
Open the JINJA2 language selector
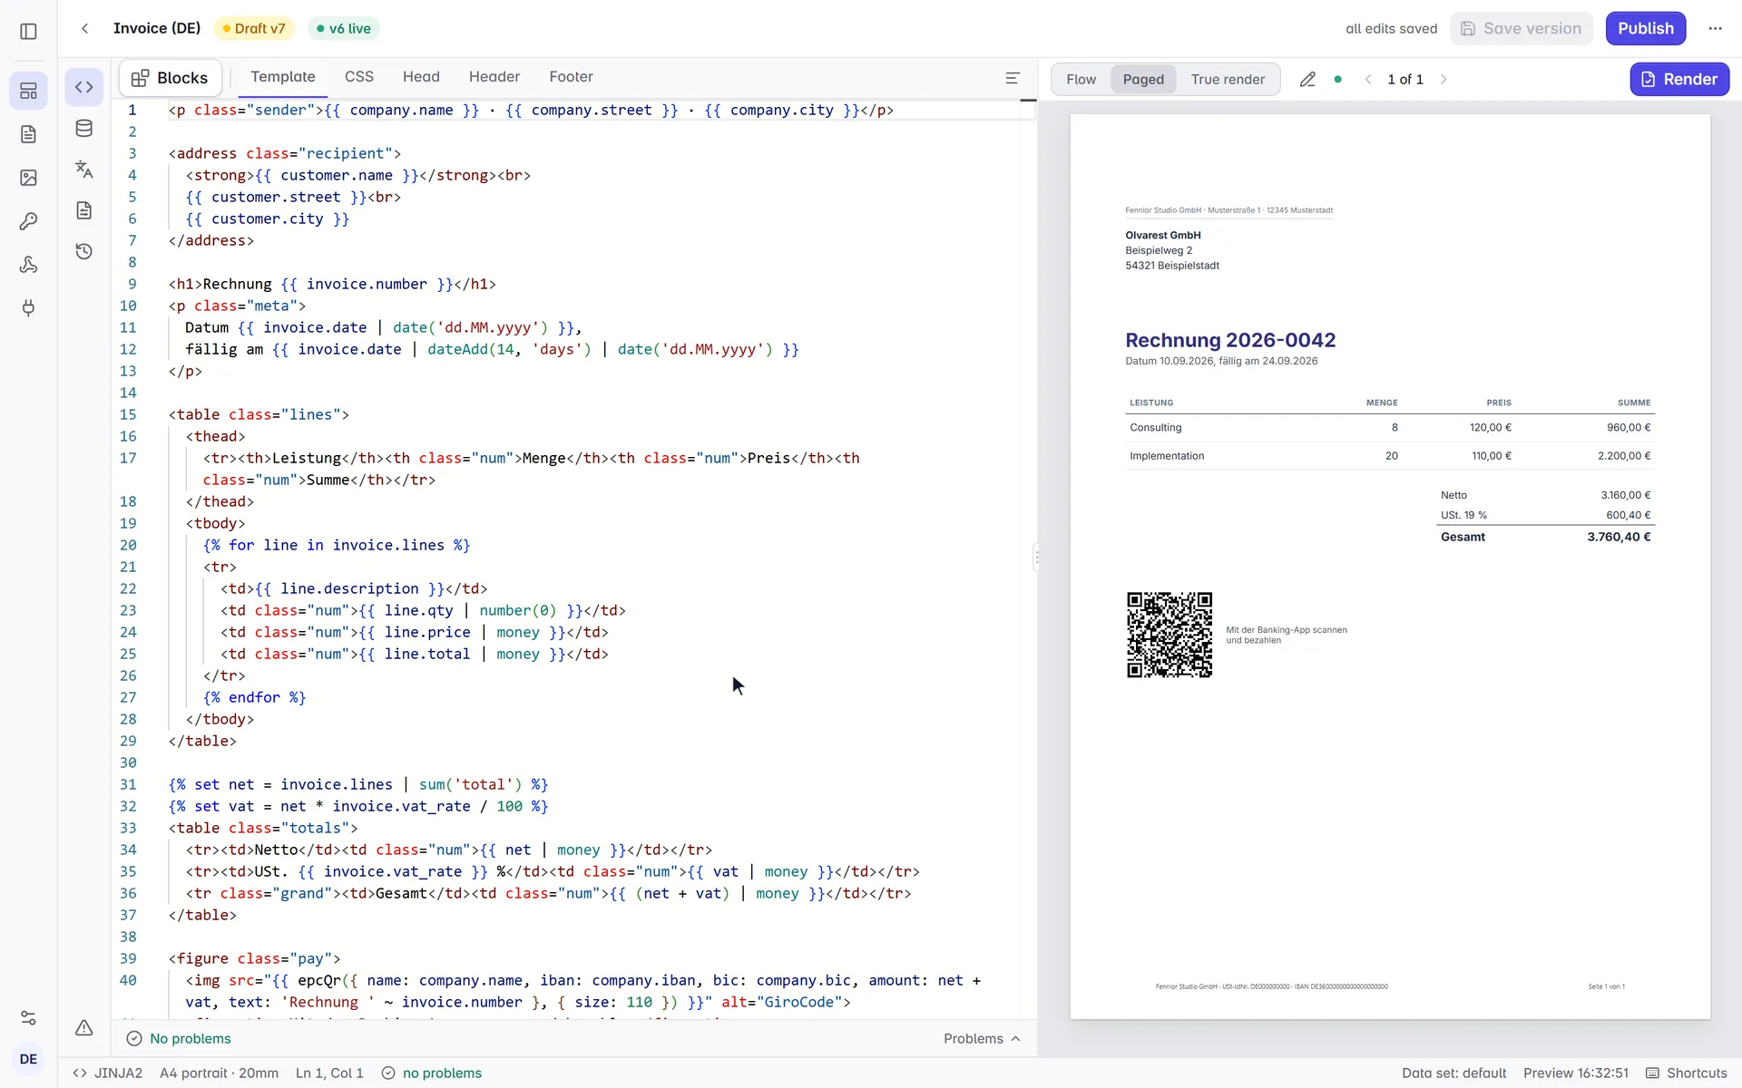[x=108, y=1073]
